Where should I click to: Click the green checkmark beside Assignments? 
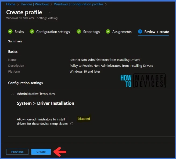[108, 31]
